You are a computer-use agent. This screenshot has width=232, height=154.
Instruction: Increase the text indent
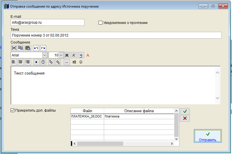tap(51, 62)
